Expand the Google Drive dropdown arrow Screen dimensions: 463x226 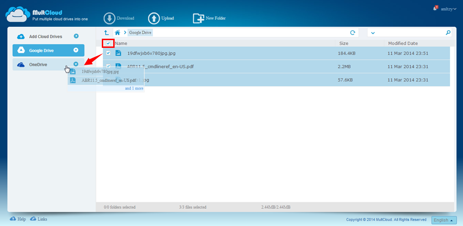tap(76, 50)
